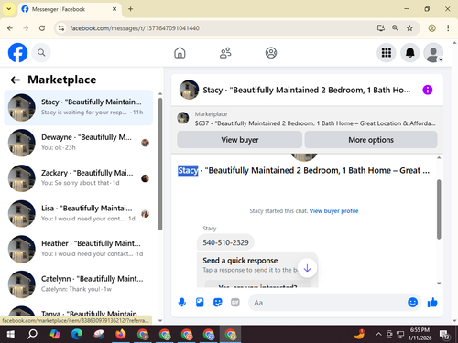This screenshot has width=458, height=343.
Task: Show hidden system tray icons chevron
Action: (x=378, y=334)
